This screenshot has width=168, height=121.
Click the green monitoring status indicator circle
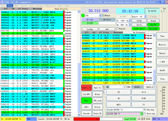pyautogui.click(x=83, y=15)
